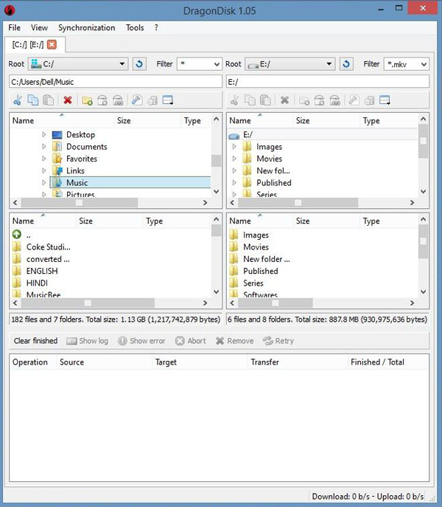
Task: Expand the Music tree node
Action: click(x=44, y=183)
